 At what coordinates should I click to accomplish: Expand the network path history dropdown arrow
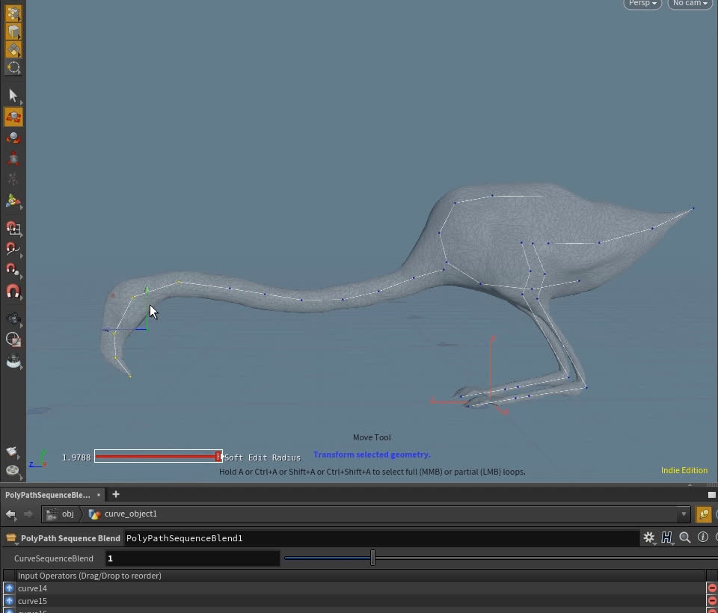pyautogui.click(x=683, y=514)
